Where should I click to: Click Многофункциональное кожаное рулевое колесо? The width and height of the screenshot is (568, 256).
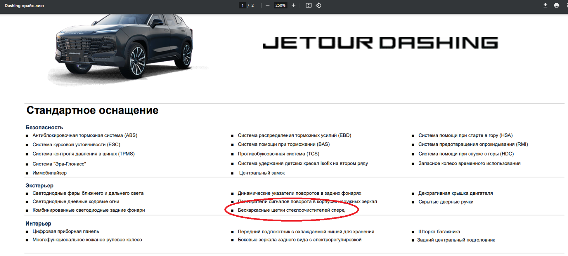[87, 240]
